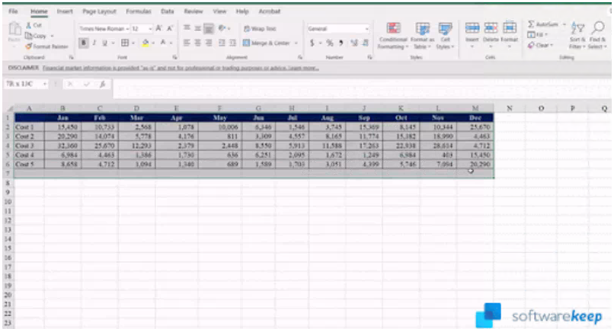Open the Merge & Center dropdown arrow
Screen dimensions: 614x329
click(x=298, y=43)
